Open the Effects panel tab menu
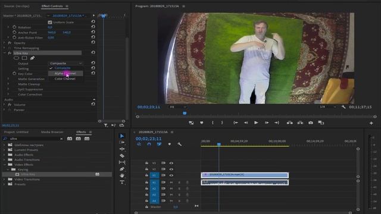The width and height of the screenshot is (381, 214). click(90, 132)
